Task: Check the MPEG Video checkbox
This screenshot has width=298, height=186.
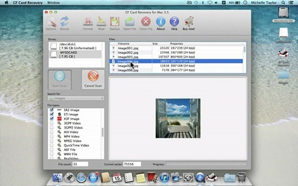Action: click(x=52, y=141)
